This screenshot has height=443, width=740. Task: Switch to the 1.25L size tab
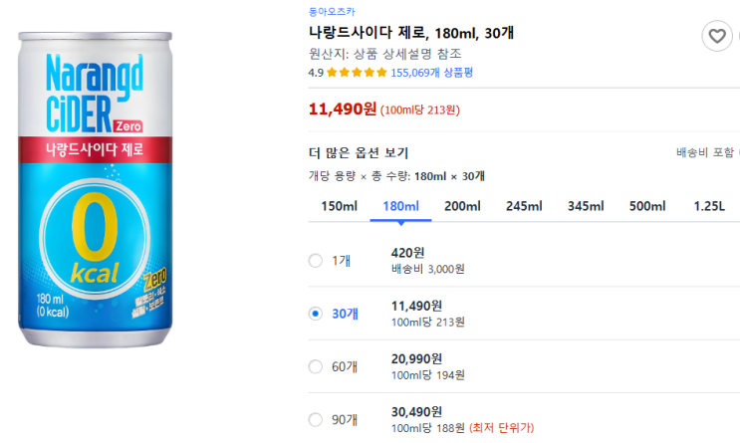point(709,206)
